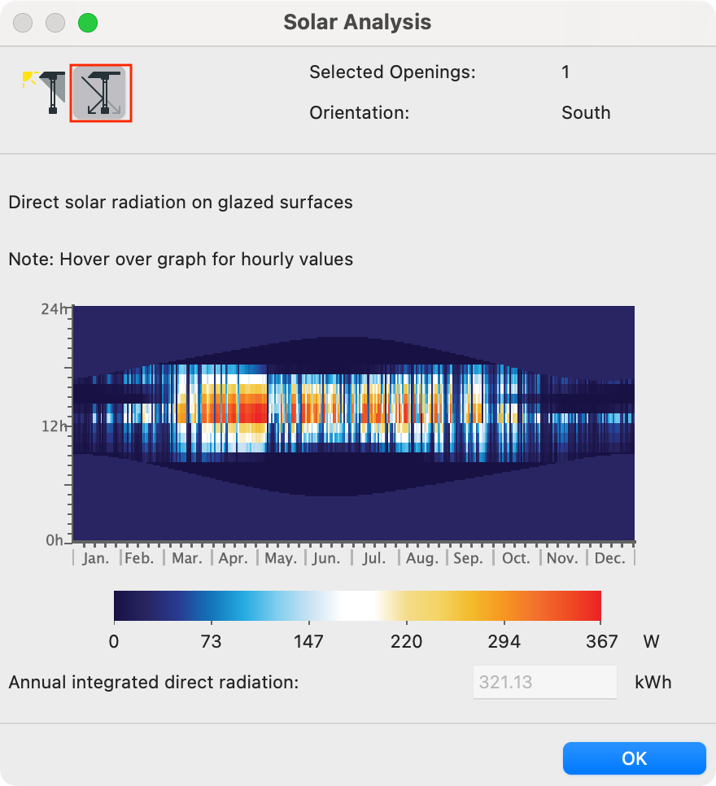Click the radiation heatmap graph

354,423
